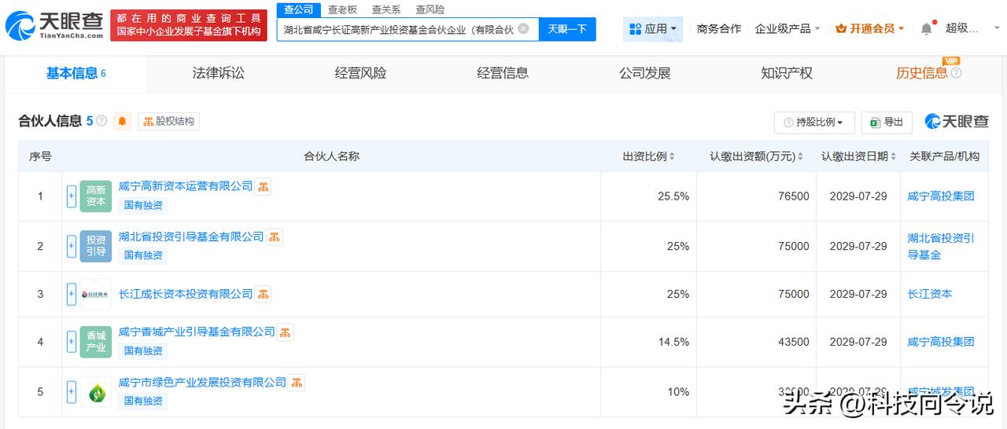Click the 高新资本 company logo badge
Screen dimensions: 1007x429
pyautogui.click(x=96, y=196)
